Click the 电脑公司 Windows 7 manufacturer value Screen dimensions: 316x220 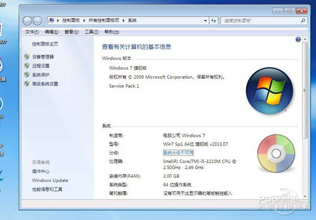(184, 135)
